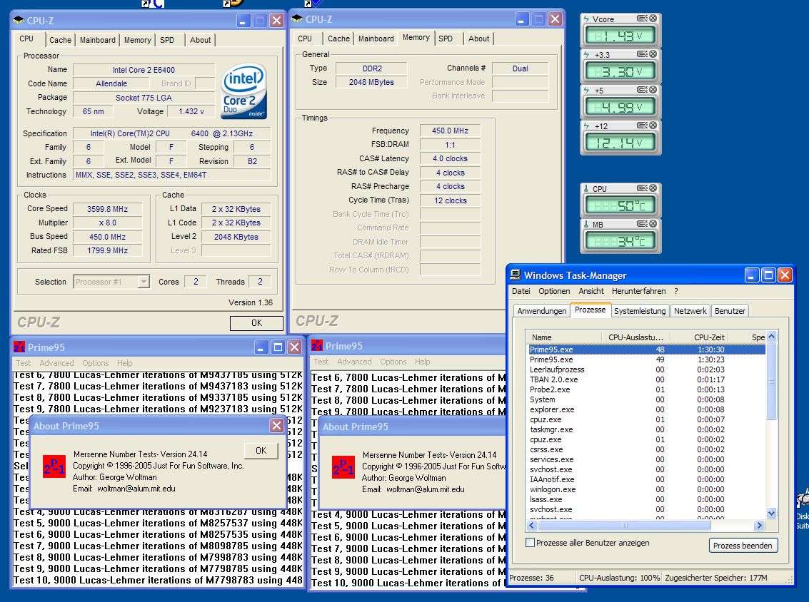Screen dimensions: 809x602
Task: Switch to the Netzwerk tab
Action: point(690,311)
